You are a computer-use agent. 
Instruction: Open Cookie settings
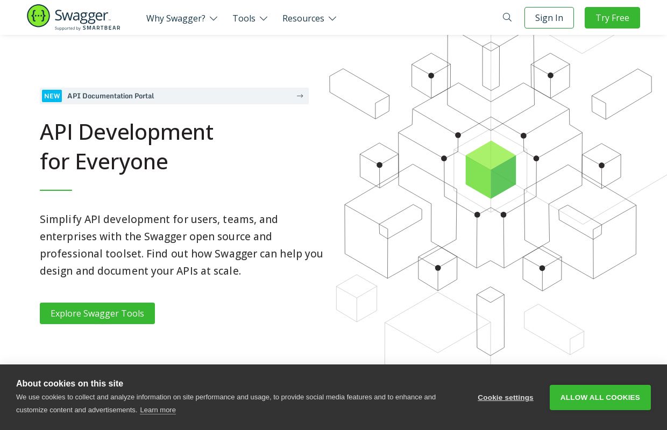pyautogui.click(x=506, y=398)
